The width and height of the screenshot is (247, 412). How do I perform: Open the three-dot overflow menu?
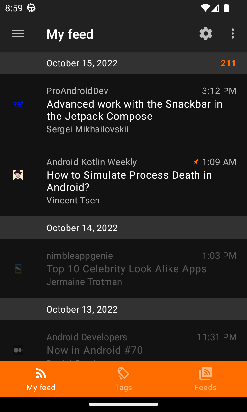[x=233, y=34]
